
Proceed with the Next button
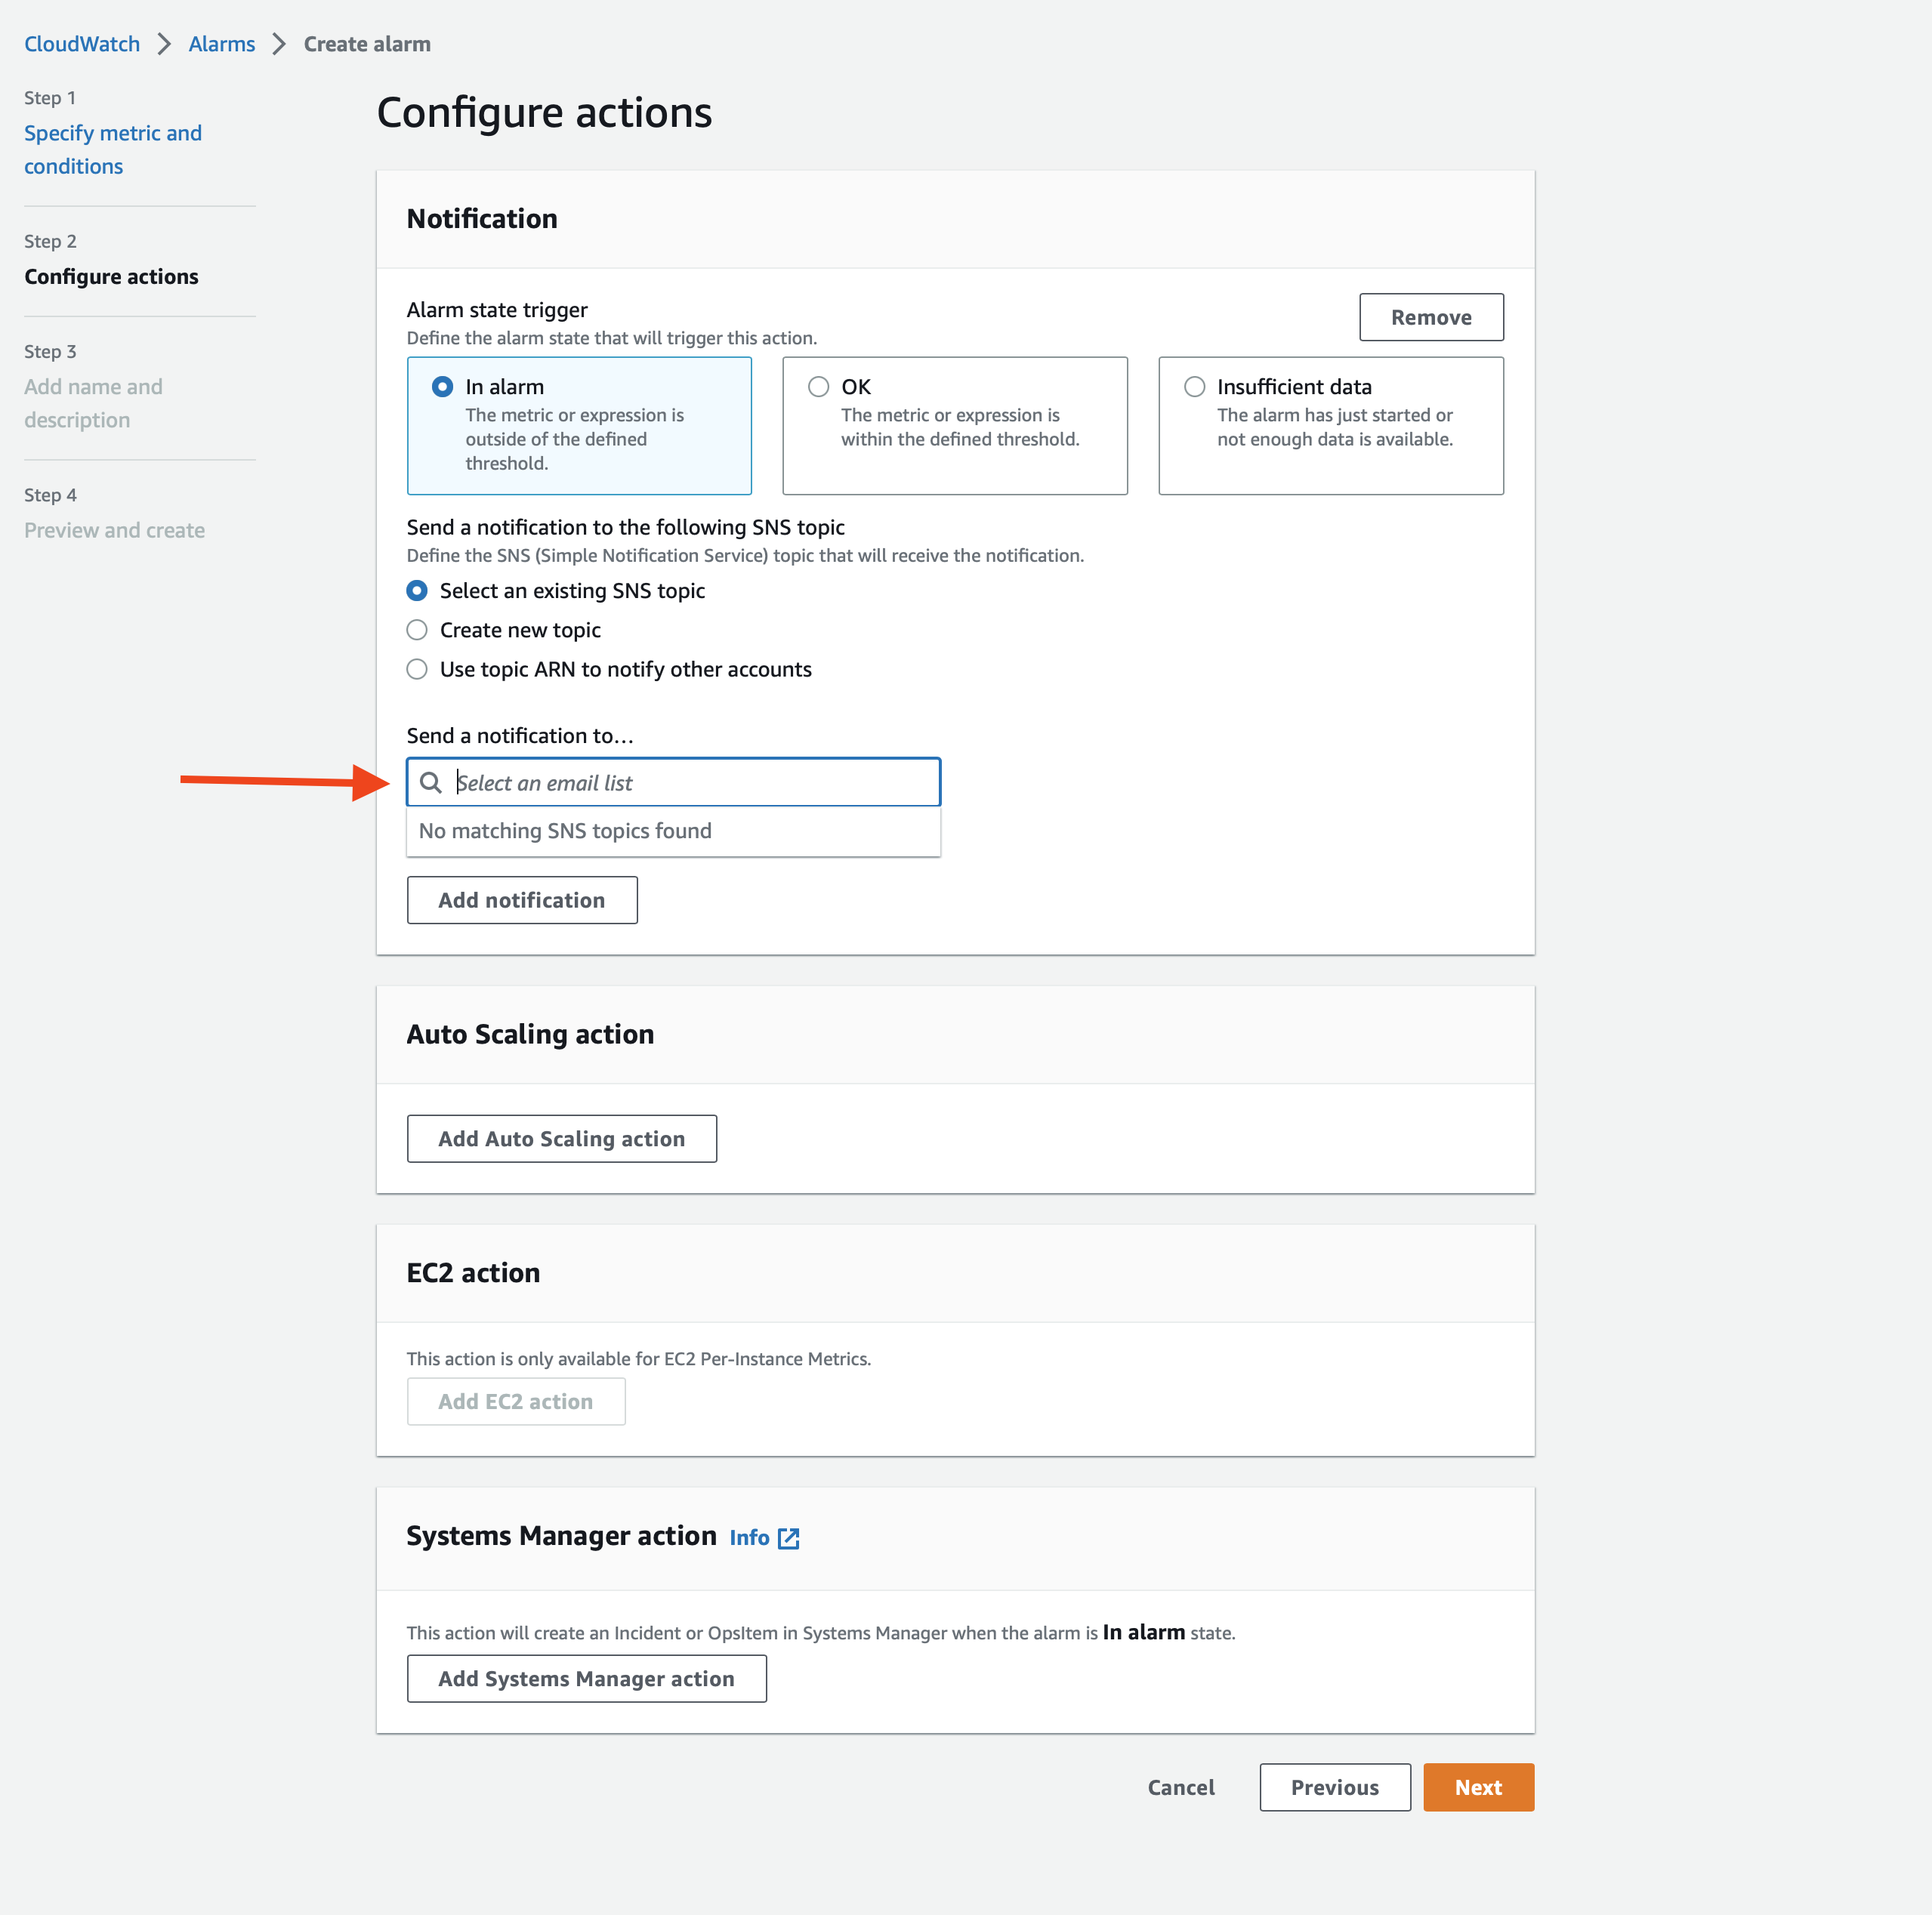pos(1478,1787)
